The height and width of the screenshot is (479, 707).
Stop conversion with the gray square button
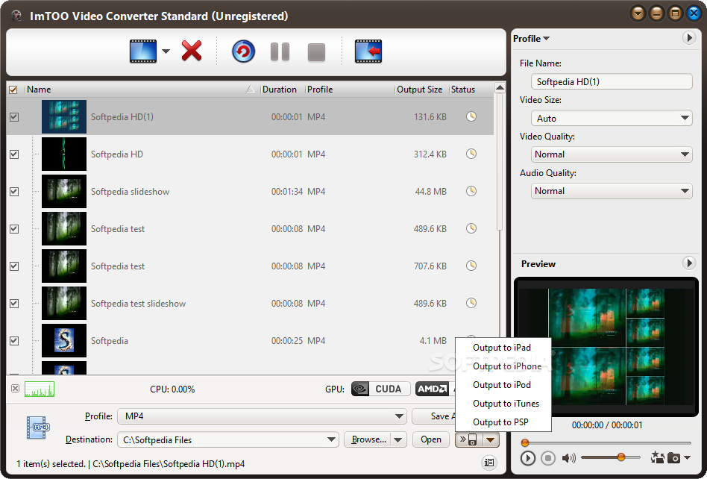pyautogui.click(x=316, y=52)
